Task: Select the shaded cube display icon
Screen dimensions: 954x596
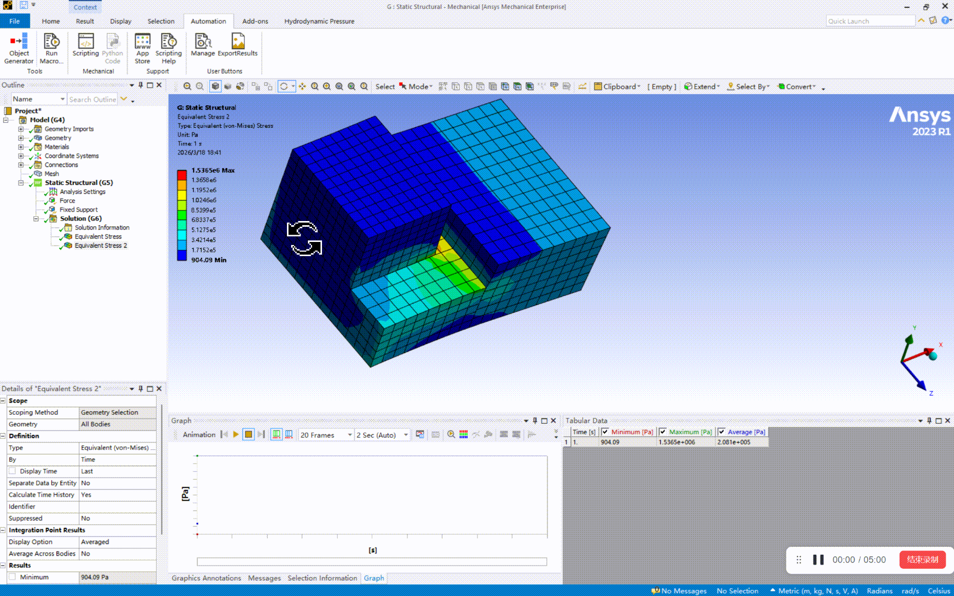Action: coord(215,86)
